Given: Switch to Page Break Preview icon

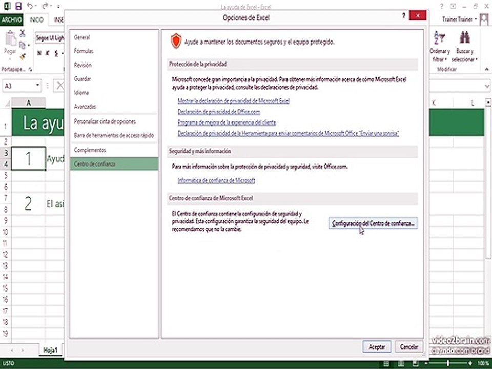Looking at the screenshot, I should (x=415, y=364).
